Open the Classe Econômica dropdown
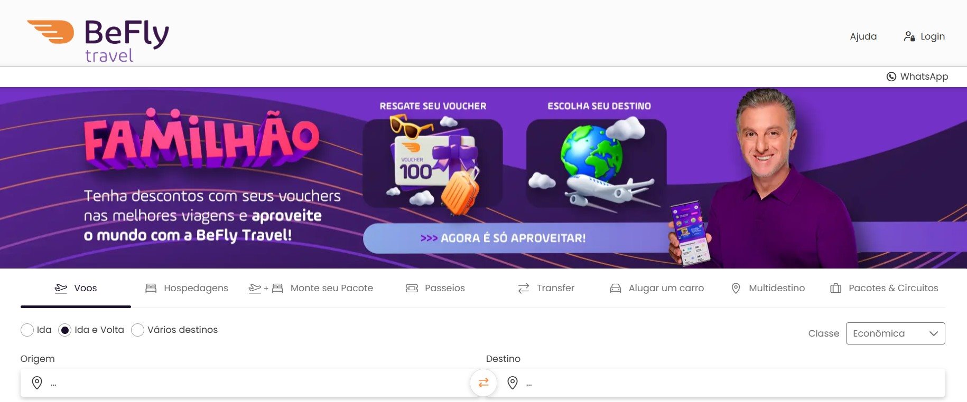 (x=895, y=333)
